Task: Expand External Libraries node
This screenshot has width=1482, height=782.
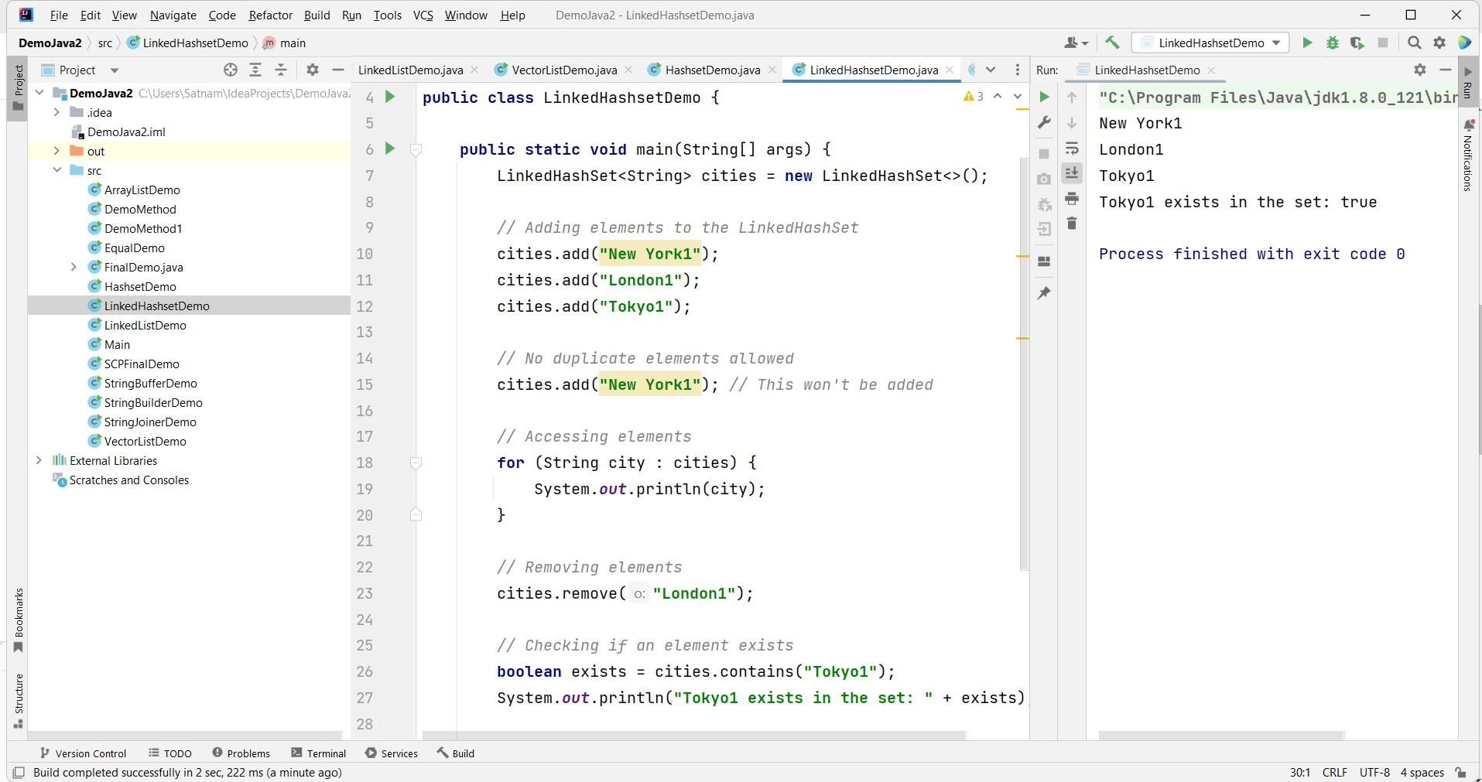Action: pyautogui.click(x=39, y=460)
